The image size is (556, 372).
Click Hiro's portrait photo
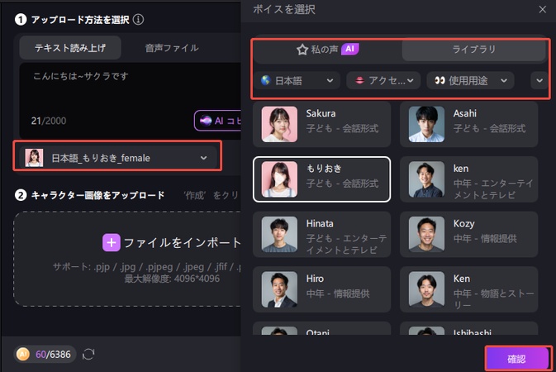click(x=279, y=289)
